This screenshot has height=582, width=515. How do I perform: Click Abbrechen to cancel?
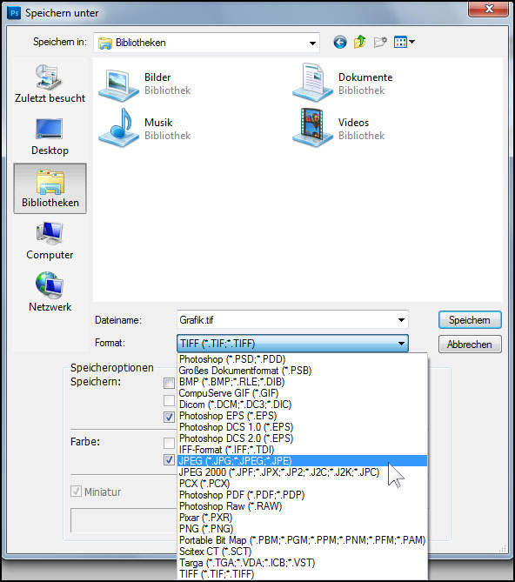[470, 345]
